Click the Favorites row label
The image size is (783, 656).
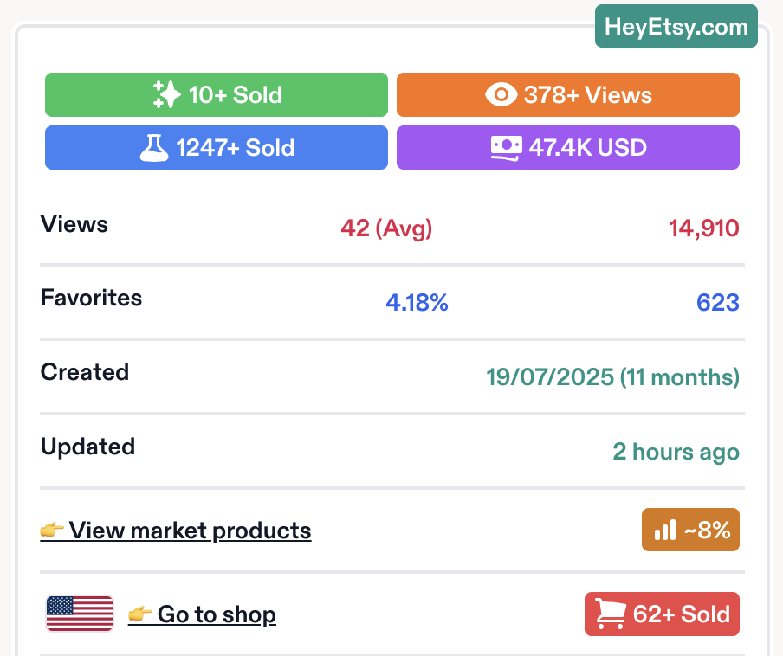click(x=91, y=298)
